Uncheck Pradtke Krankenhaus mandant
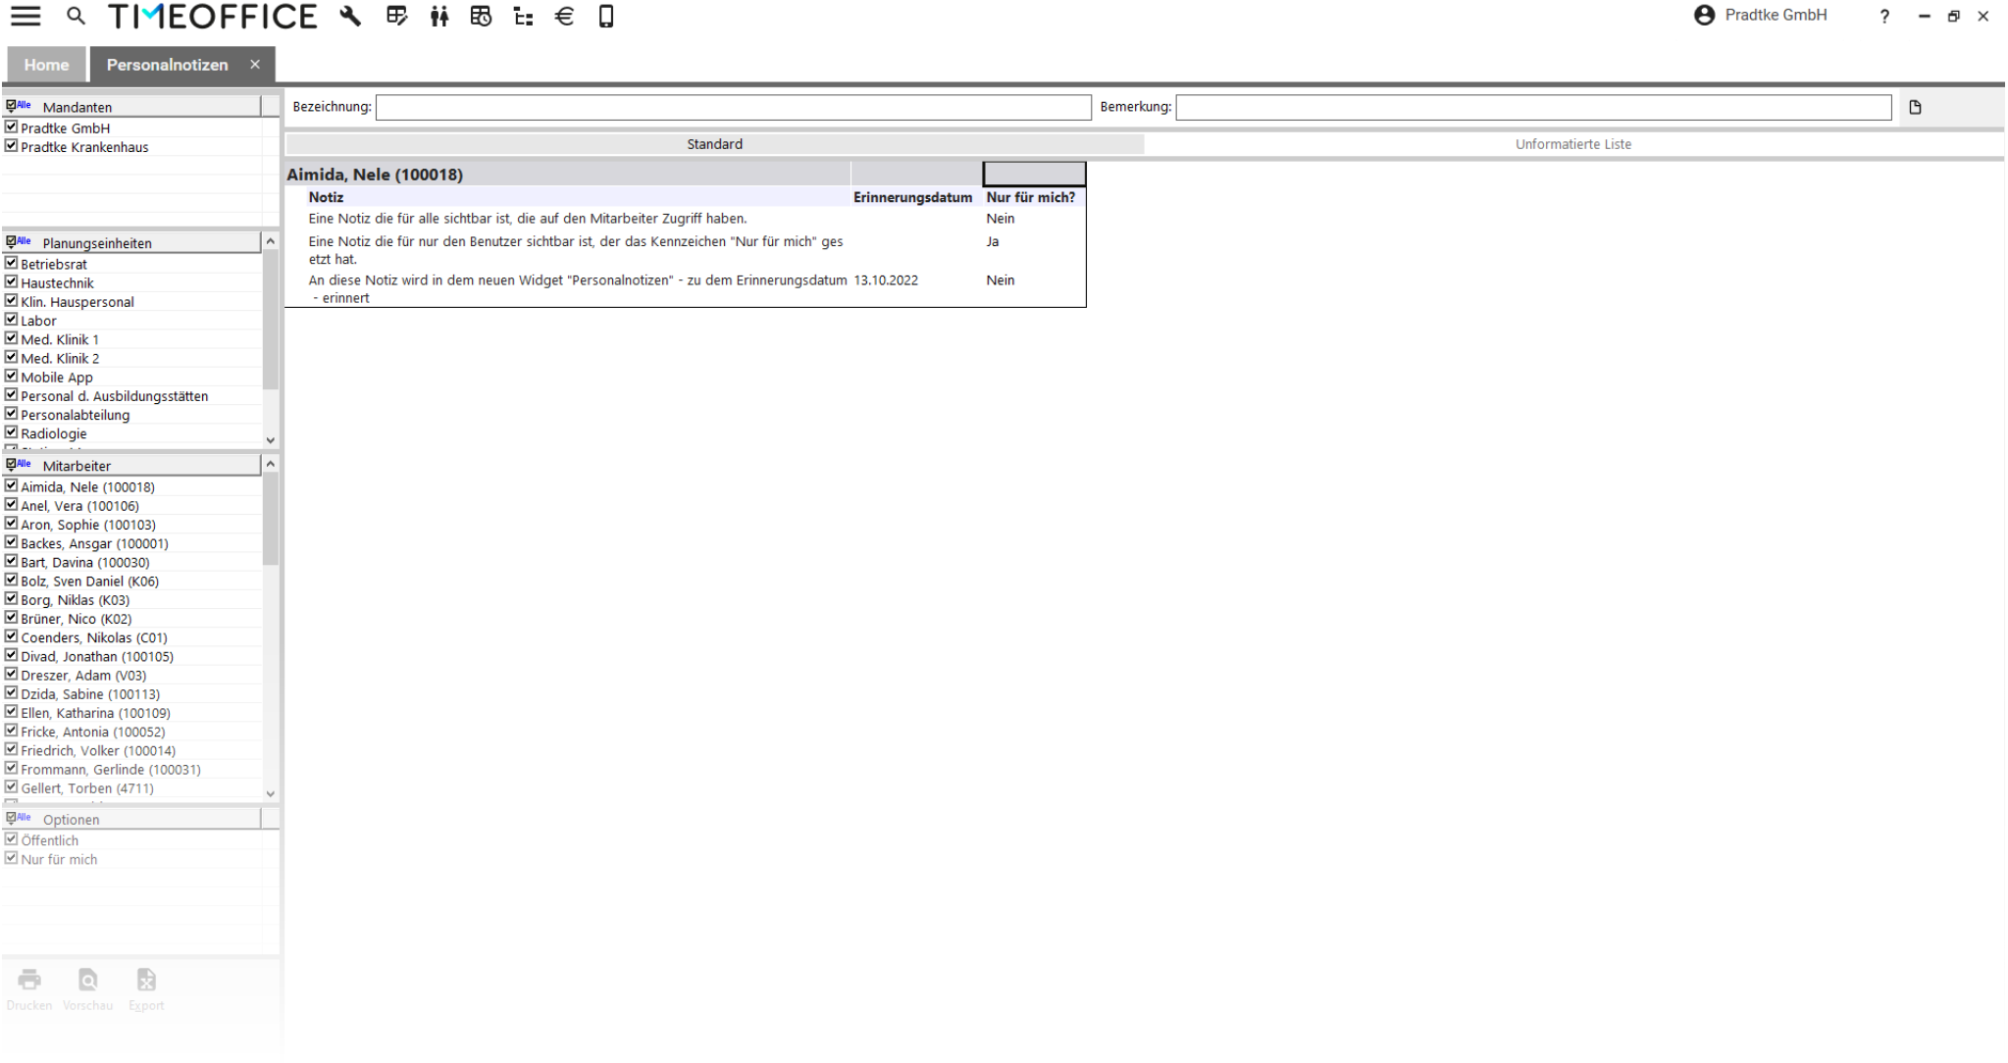 [12, 146]
